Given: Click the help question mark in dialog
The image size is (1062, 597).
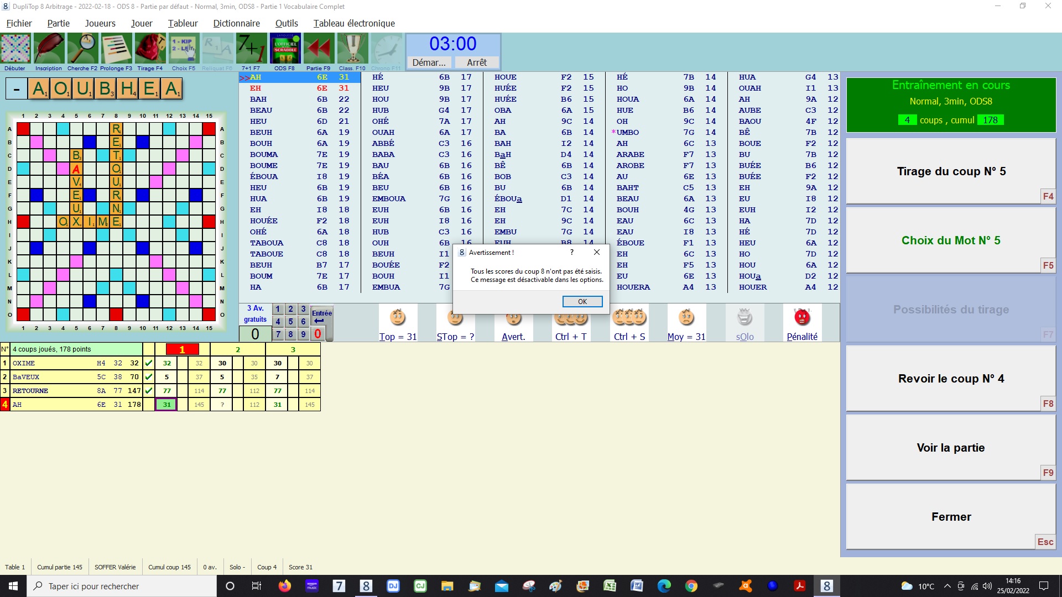Looking at the screenshot, I should click(572, 252).
